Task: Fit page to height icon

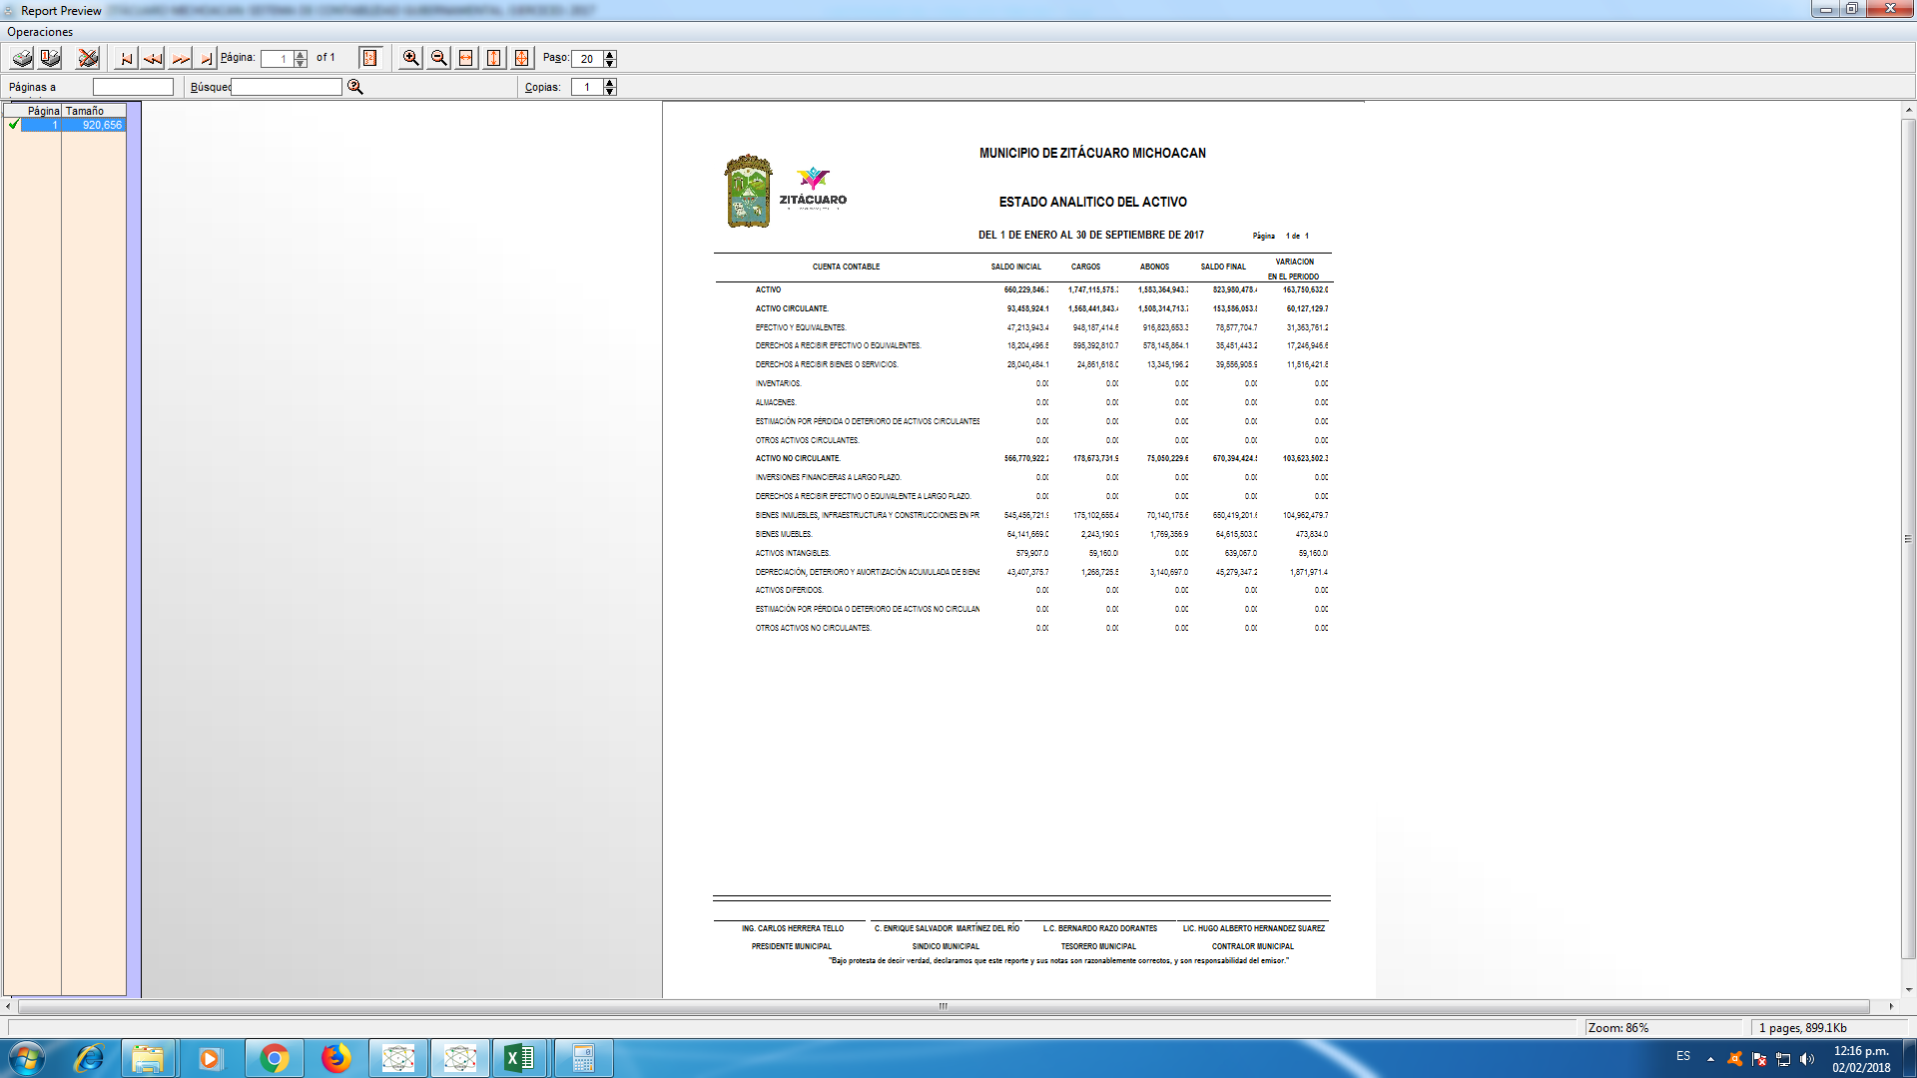Action: 494,58
